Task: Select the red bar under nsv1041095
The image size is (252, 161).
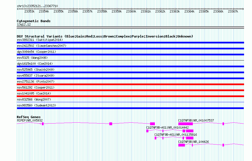Action: click(x=130, y=96)
